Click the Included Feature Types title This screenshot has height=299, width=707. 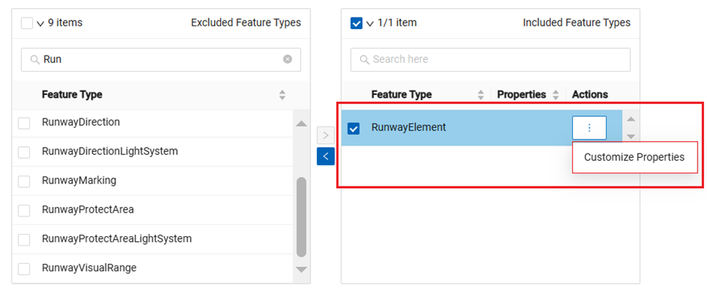click(577, 23)
